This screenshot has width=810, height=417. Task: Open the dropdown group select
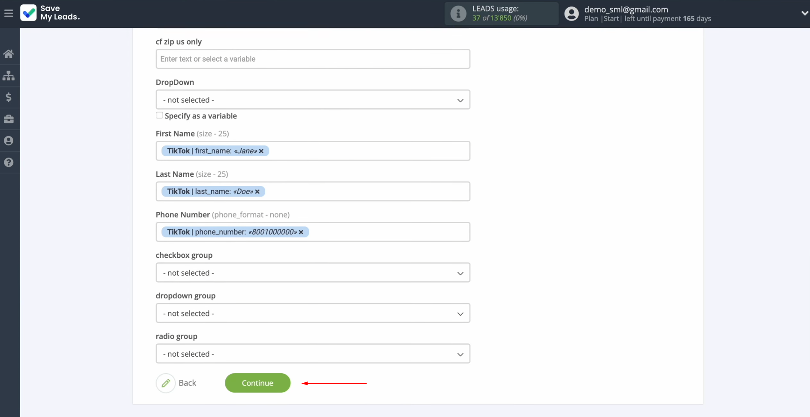[313, 313]
